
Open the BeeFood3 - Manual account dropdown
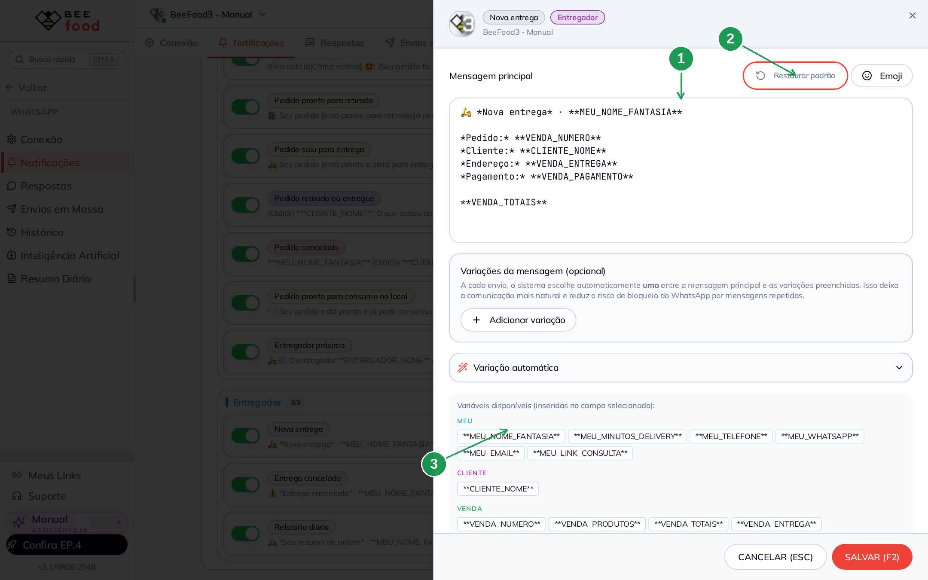point(208,15)
